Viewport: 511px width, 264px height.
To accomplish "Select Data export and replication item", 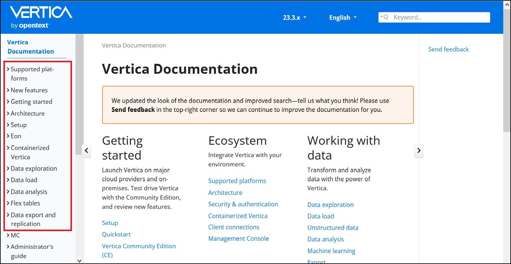I will (x=33, y=219).
